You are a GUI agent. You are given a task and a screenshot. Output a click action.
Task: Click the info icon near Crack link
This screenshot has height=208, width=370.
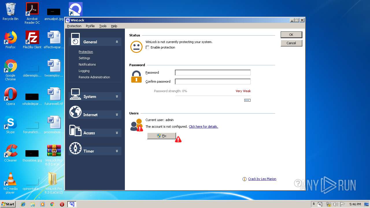pyautogui.click(x=245, y=179)
